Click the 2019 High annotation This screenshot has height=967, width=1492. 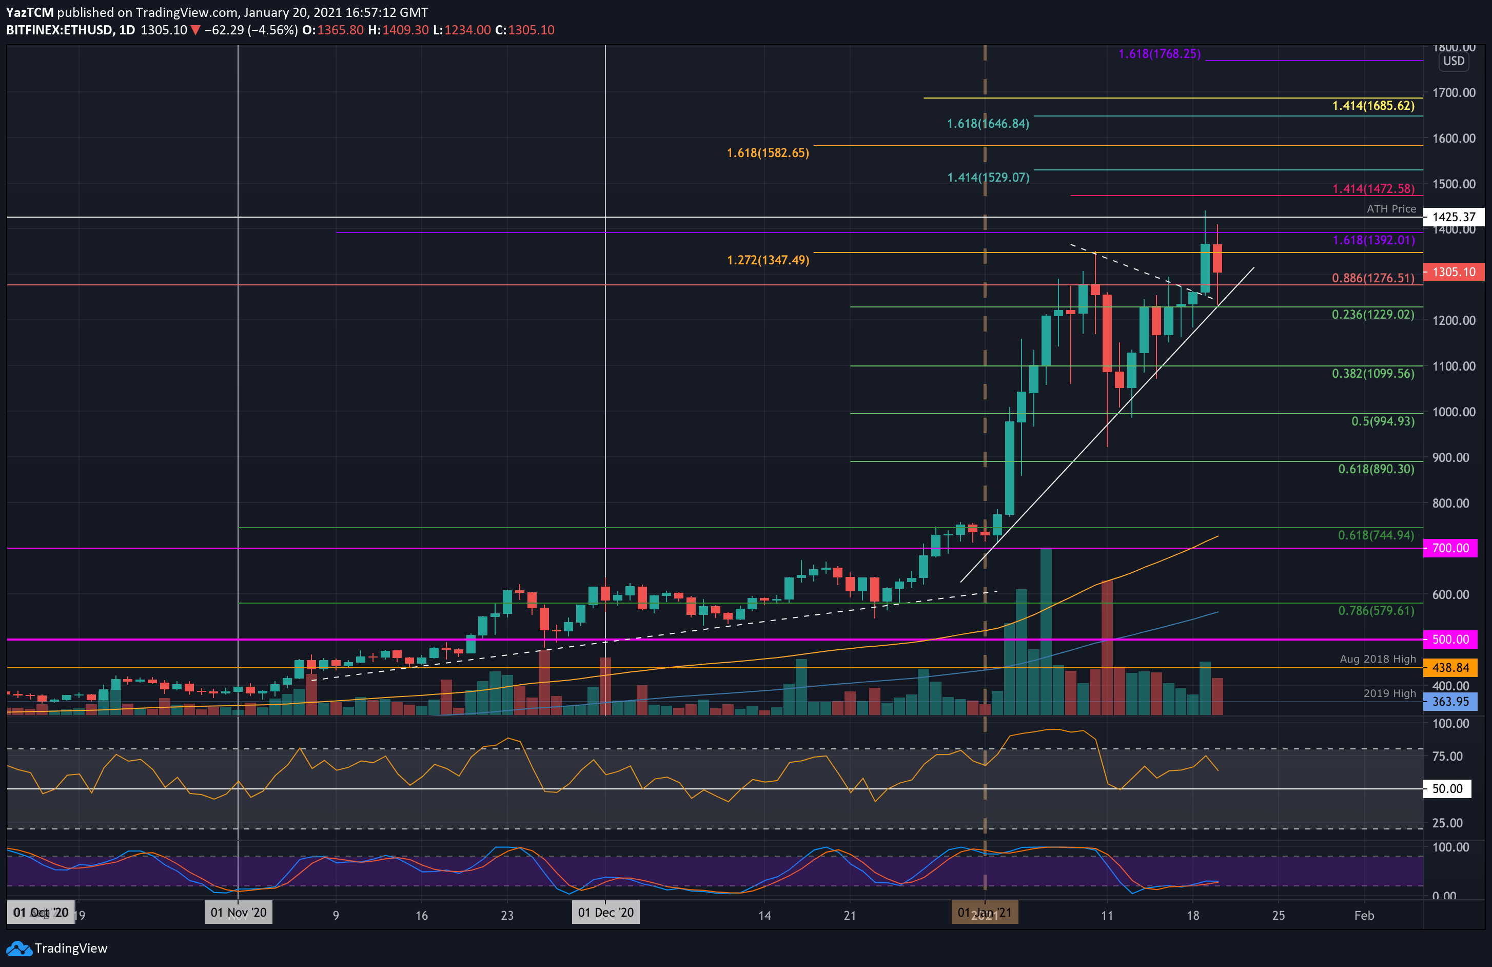click(x=1390, y=693)
